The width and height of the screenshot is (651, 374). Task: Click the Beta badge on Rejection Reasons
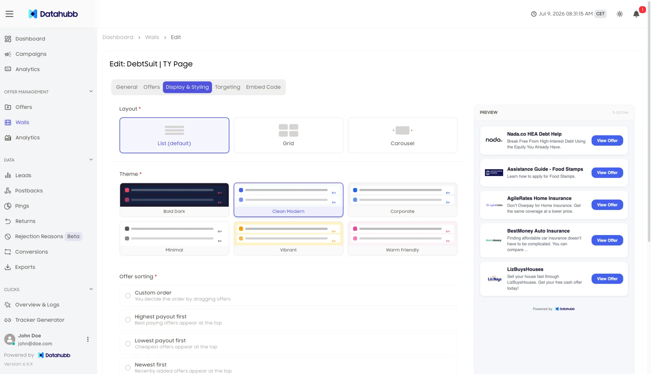tap(73, 236)
